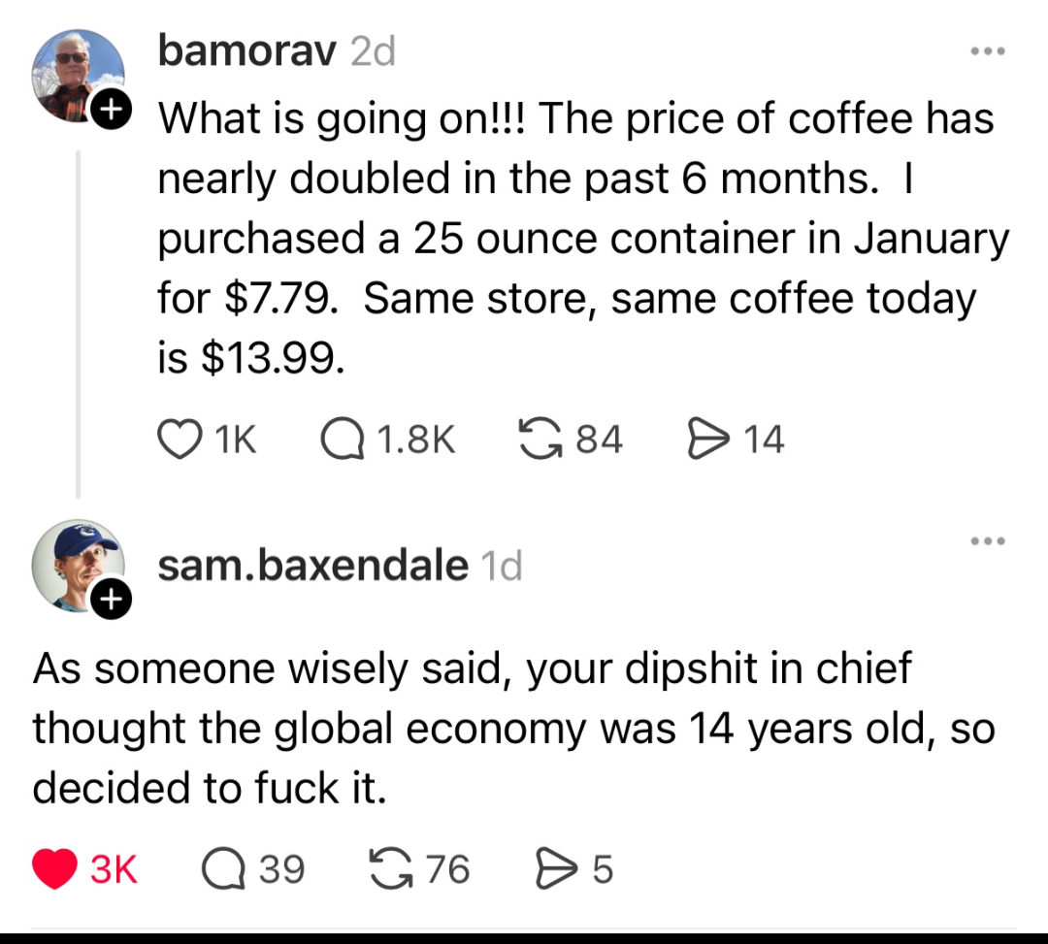
Task: Like bamorav's coffee price post
Action: [x=179, y=439]
